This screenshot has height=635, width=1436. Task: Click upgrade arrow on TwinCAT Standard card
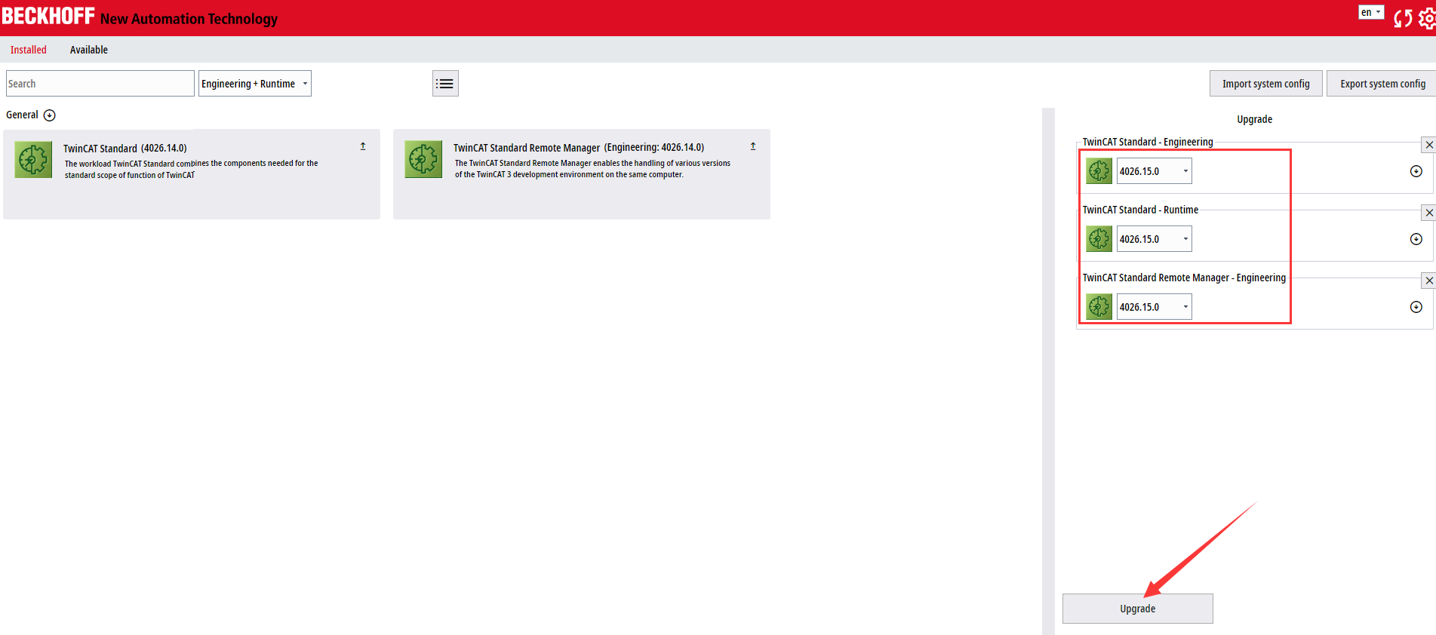[363, 146]
